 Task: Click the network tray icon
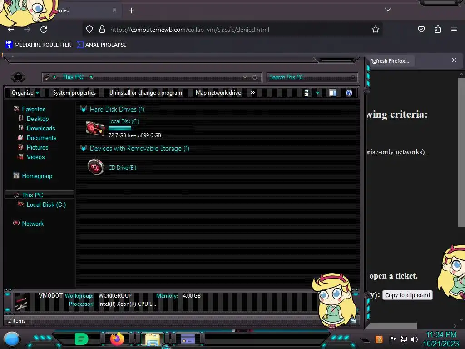click(404, 339)
